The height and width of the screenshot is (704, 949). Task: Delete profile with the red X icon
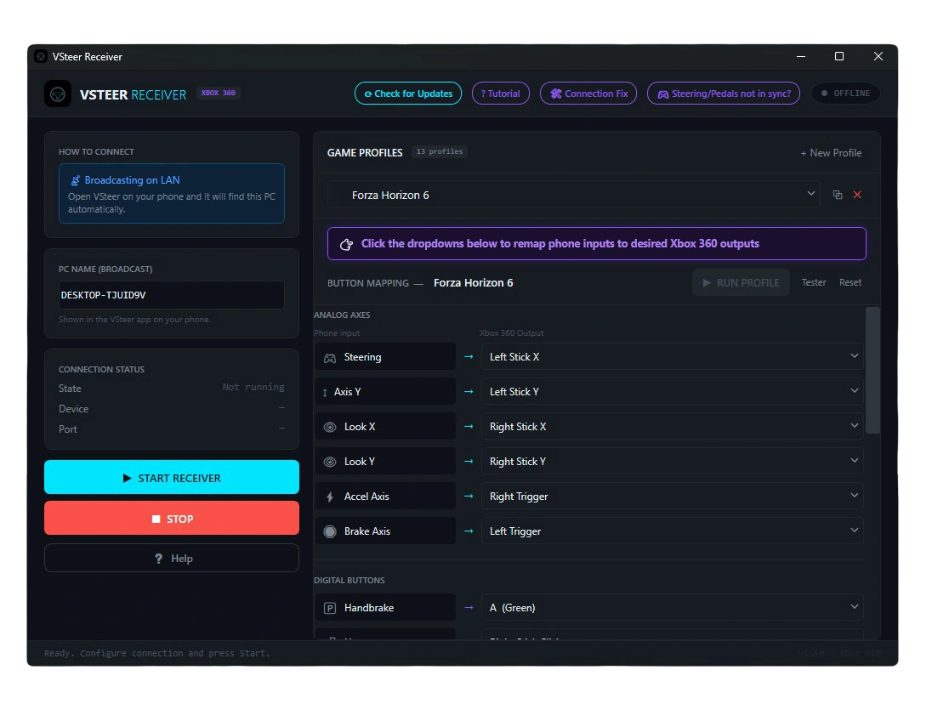coord(857,195)
